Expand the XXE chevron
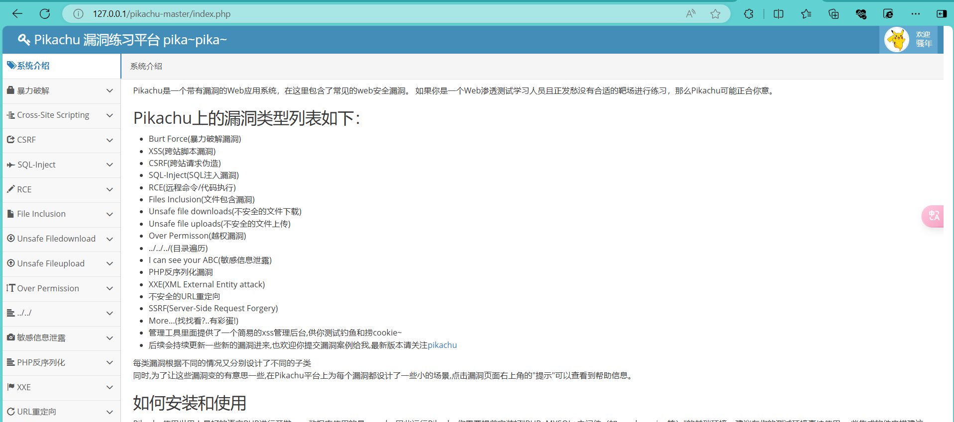954x422 pixels. tap(109, 387)
